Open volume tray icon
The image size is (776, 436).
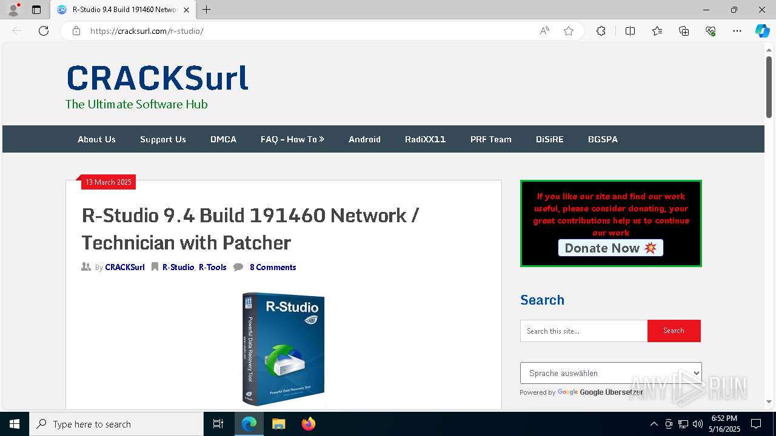pos(698,424)
